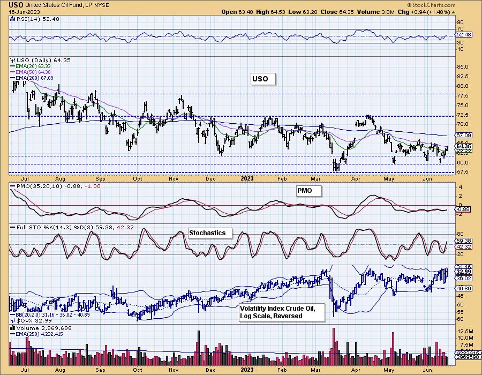Open the StockCharts.com copyright link
The image size is (482, 375).
pos(431,5)
